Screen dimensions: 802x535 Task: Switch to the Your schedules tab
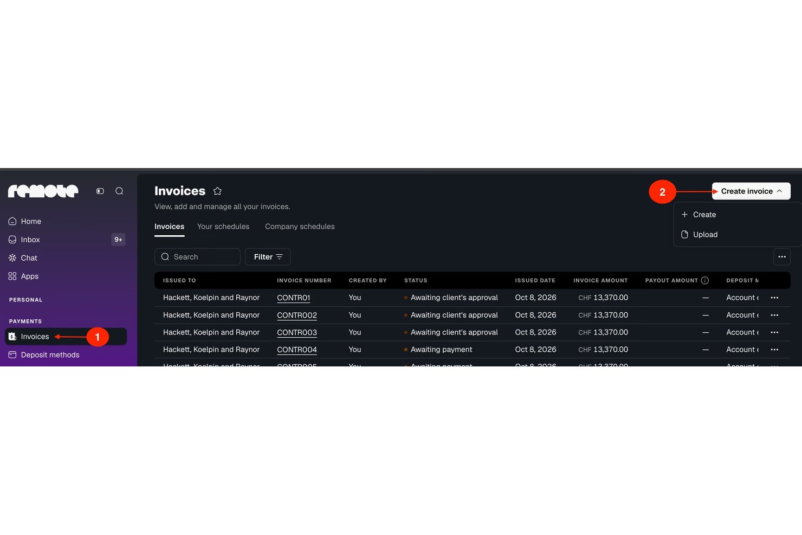click(223, 227)
